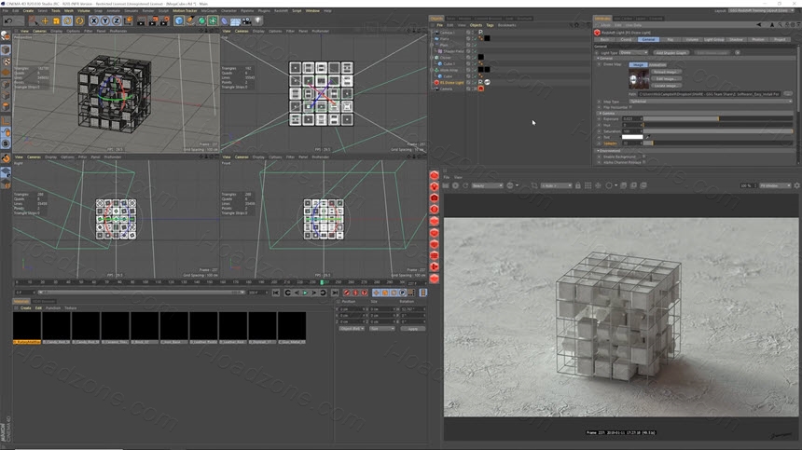802x450 pixels.
Task: Open the Object (Rel) coordinate dropdown
Action: click(352, 329)
